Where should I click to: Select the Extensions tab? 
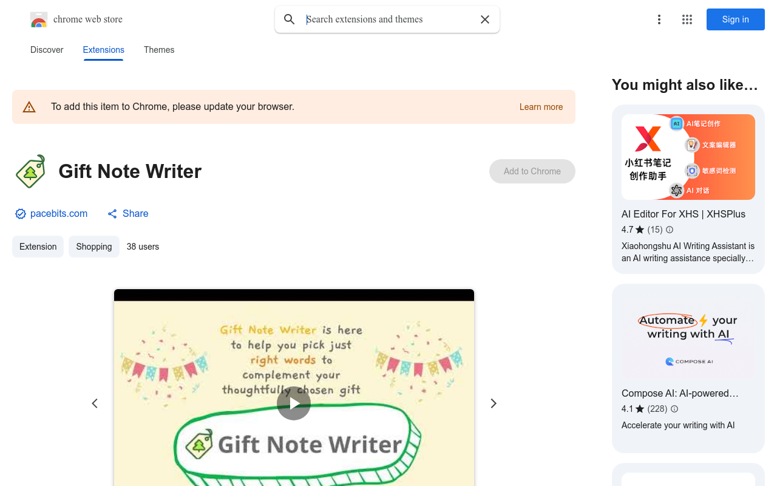(x=103, y=50)
